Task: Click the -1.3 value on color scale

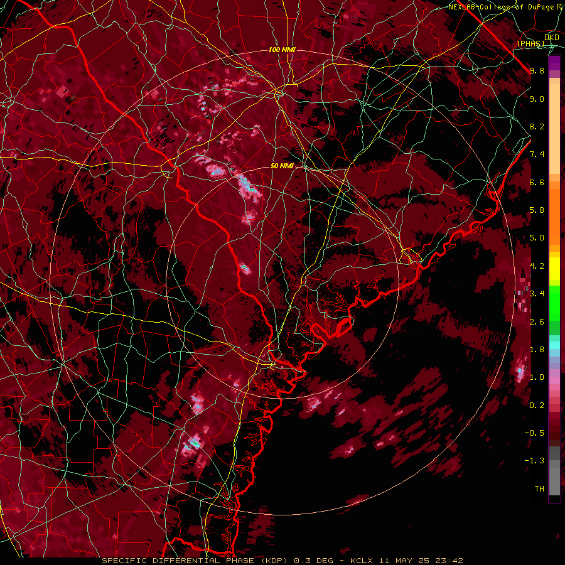Action: tap(534, 461)
